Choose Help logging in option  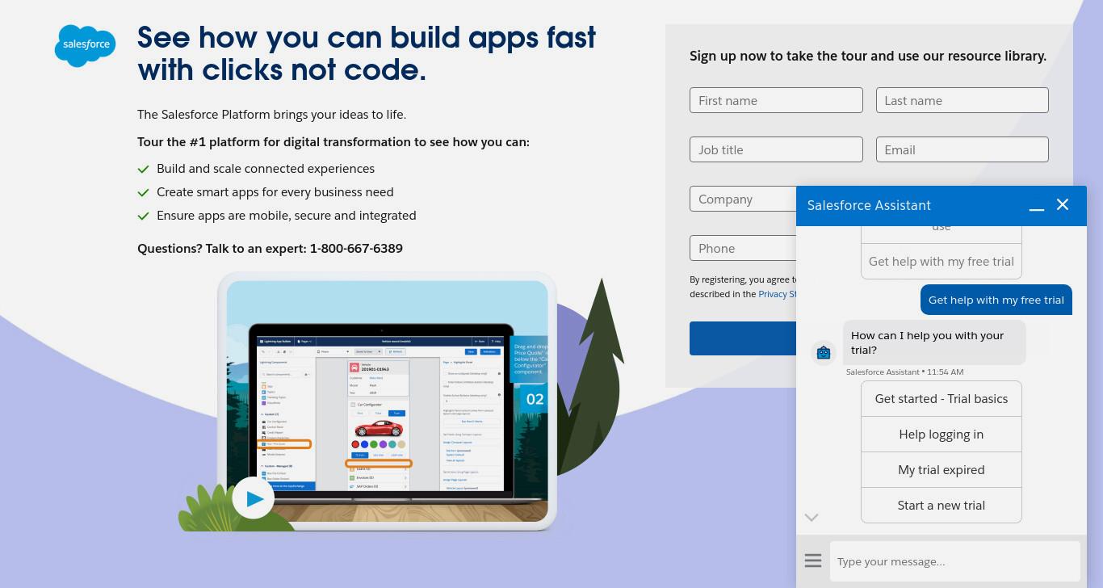coord(942,435)
